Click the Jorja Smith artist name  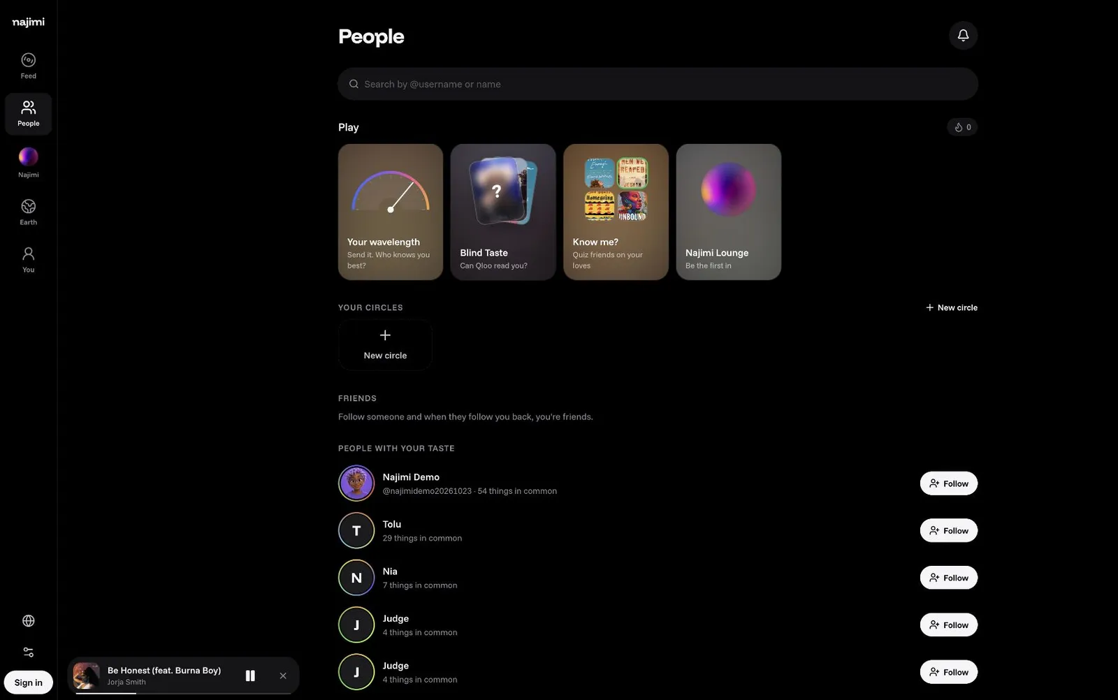click(126, 682)
